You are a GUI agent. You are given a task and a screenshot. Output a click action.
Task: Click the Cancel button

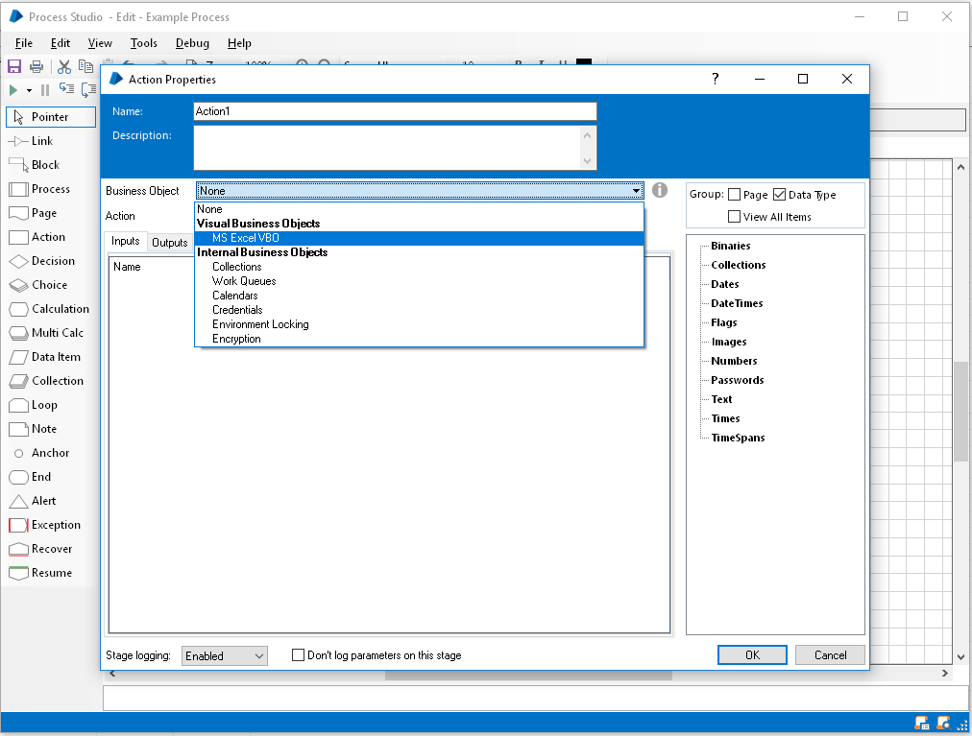[829, 654]
